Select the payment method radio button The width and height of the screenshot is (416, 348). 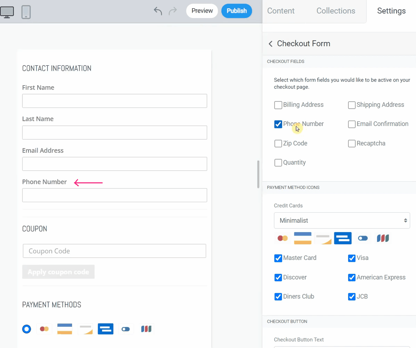26,329
